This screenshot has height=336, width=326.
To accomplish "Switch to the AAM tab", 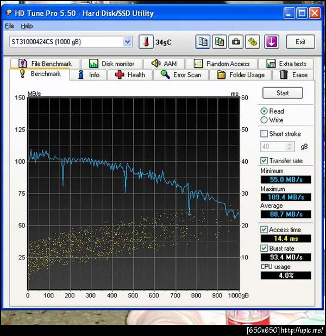I will (164, 64).
